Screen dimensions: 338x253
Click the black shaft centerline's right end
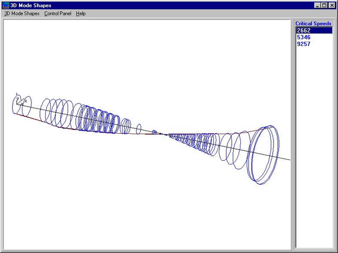(288, 159)
